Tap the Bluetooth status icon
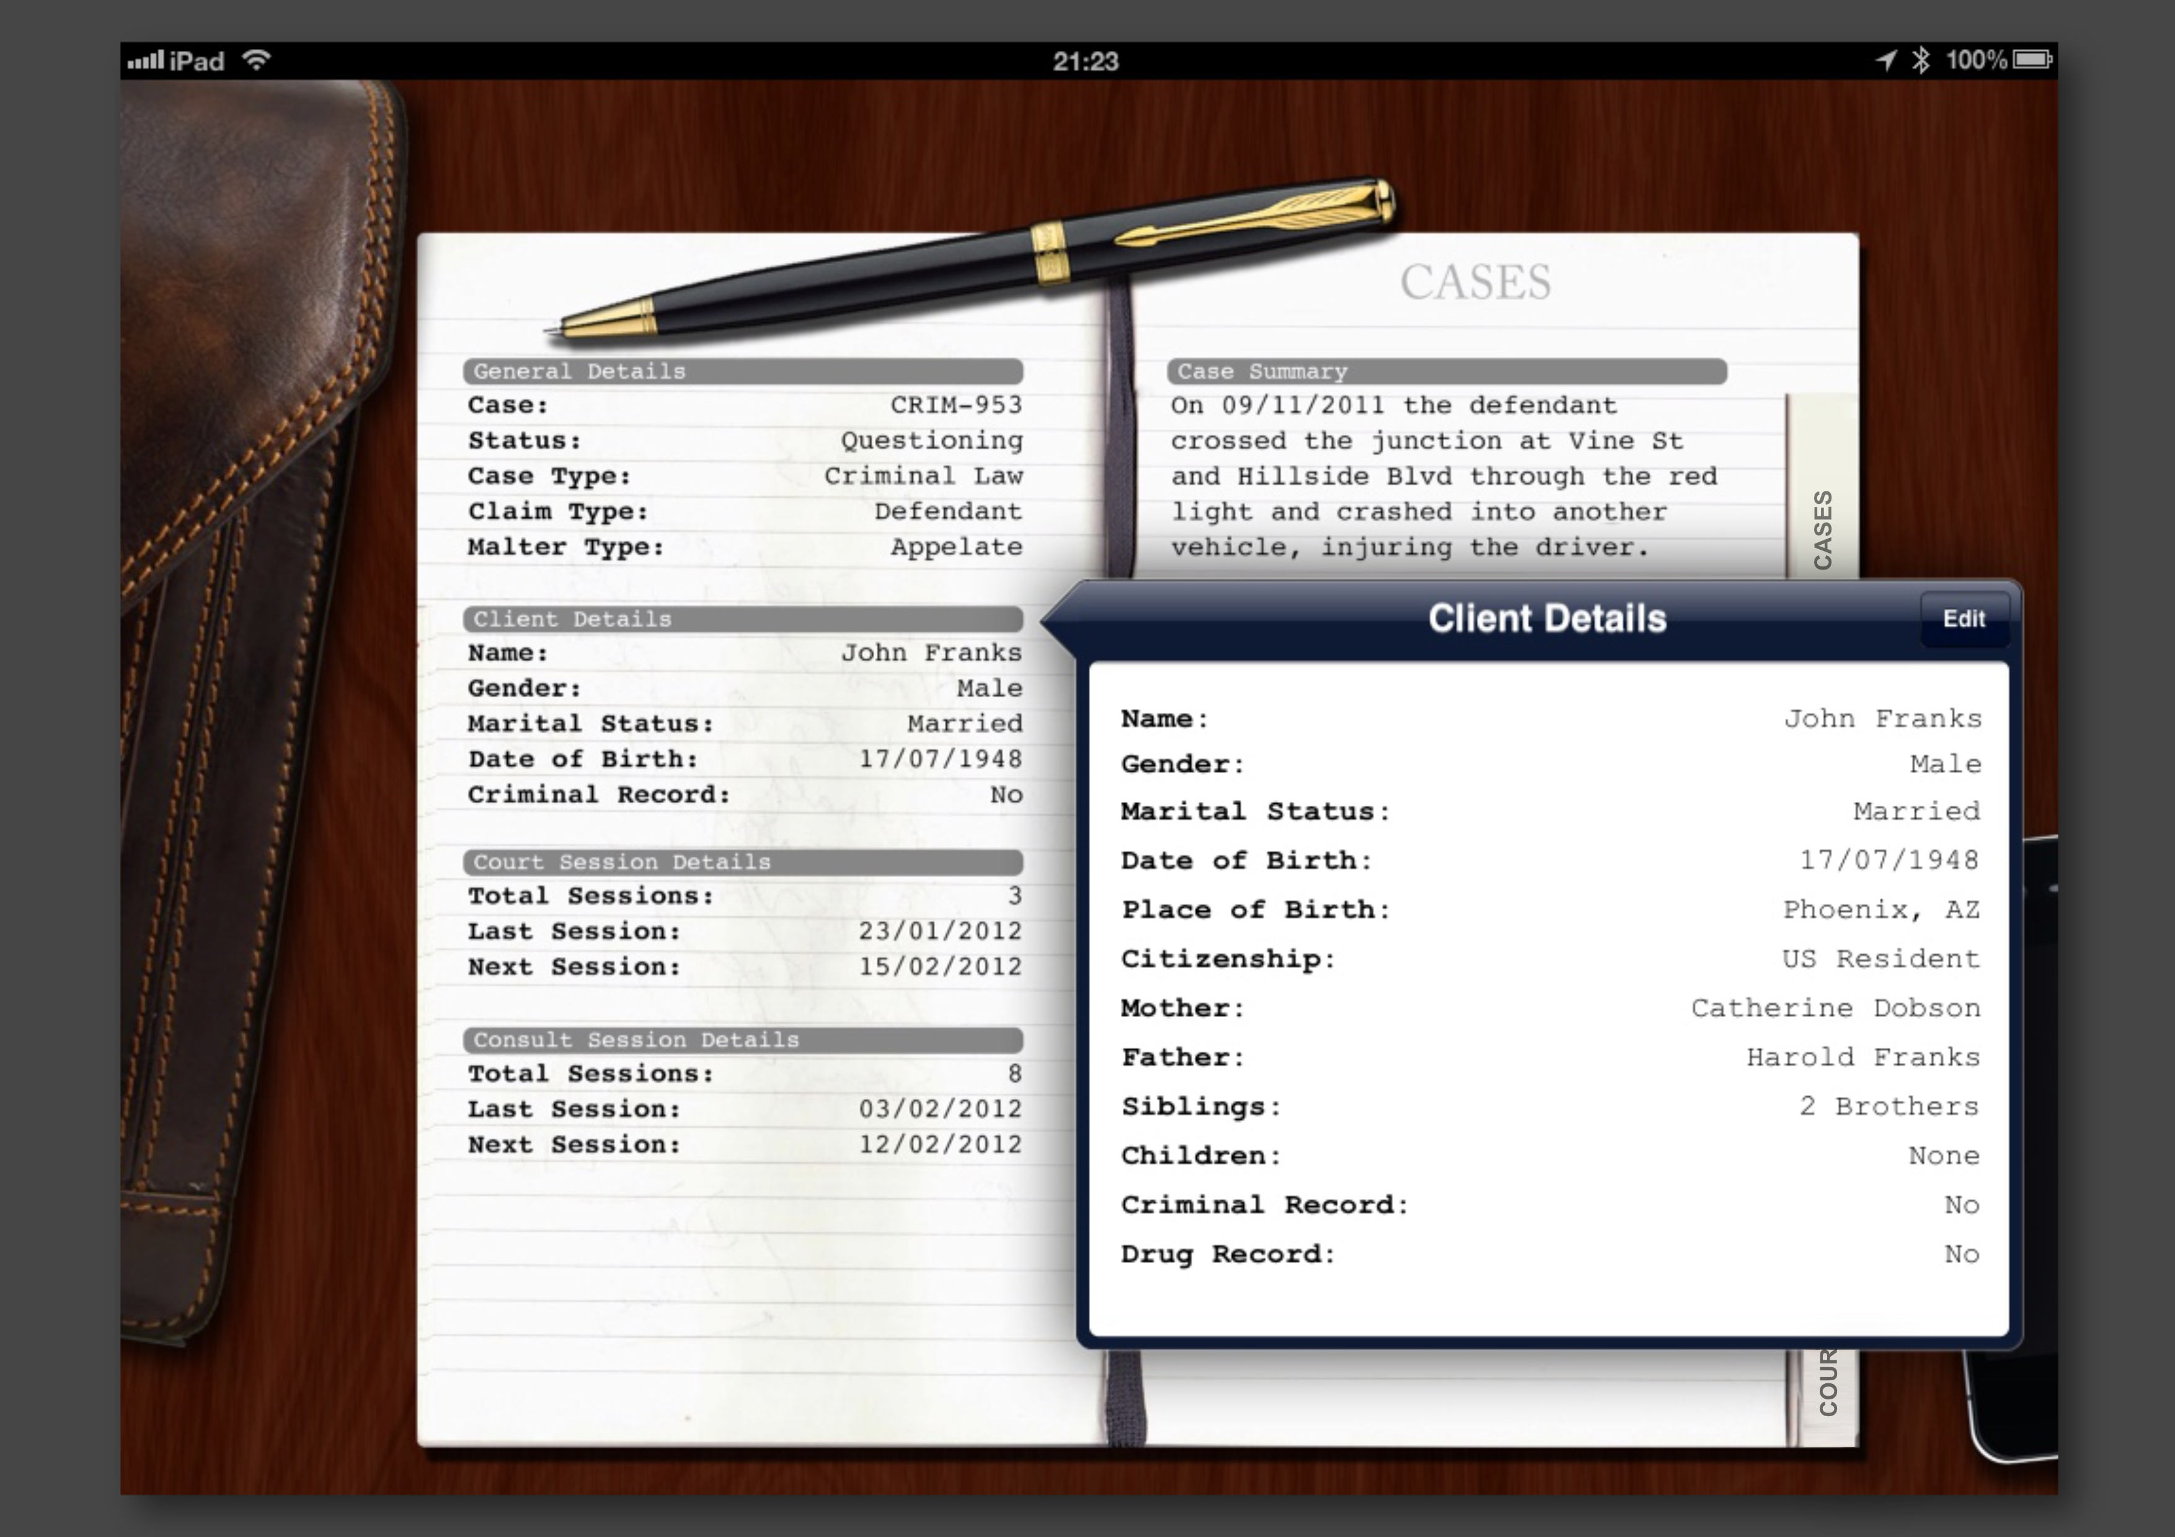The width and height of the screenshot is (2175, 1537). (1920, 61)
